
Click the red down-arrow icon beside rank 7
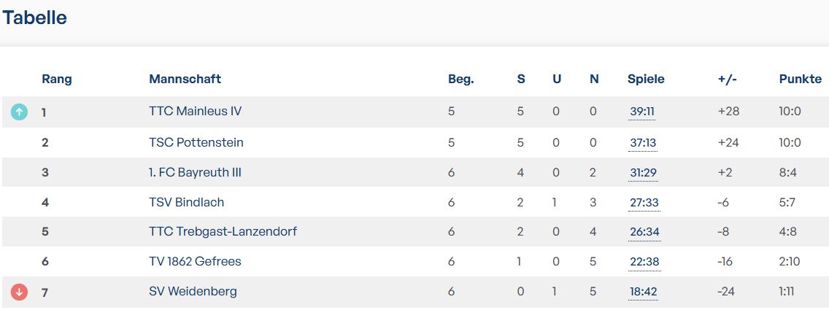19,292
